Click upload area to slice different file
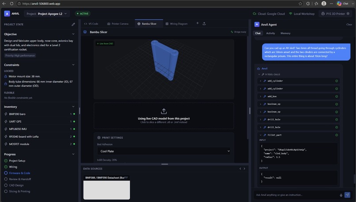This screenshot has height=202, width=356. (164, 116)
